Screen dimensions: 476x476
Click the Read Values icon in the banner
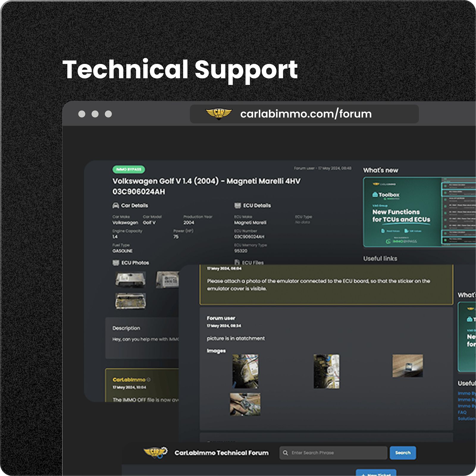[x=383, y=231]
